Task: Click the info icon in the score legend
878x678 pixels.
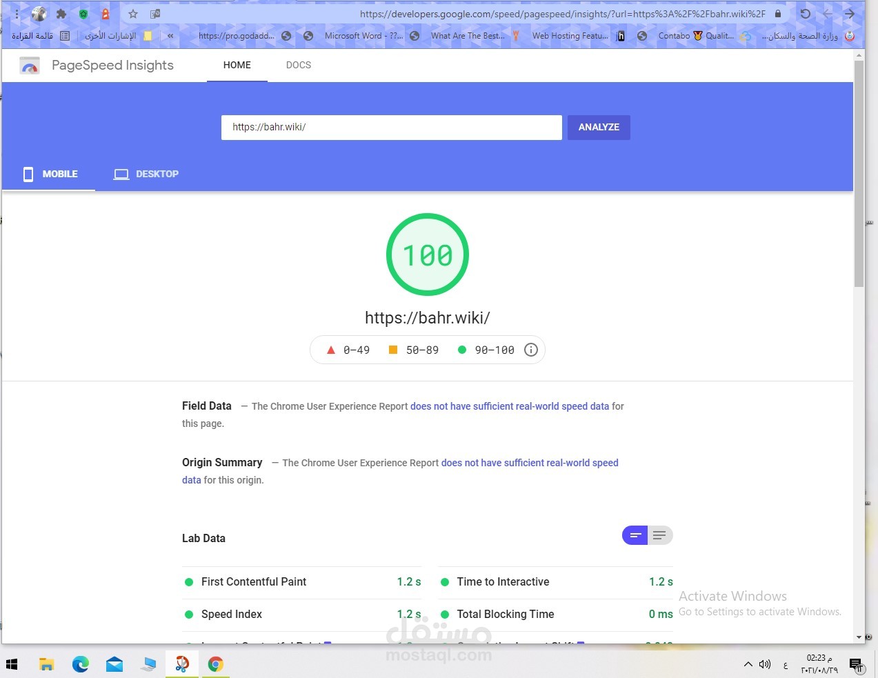Action: tap(531, 350)
